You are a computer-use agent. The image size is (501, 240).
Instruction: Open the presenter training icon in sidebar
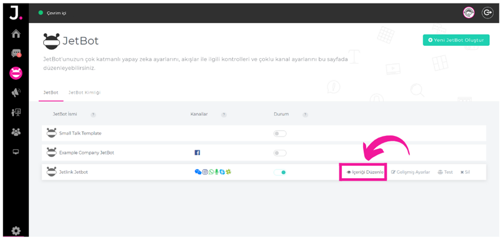tap(16, 112)
